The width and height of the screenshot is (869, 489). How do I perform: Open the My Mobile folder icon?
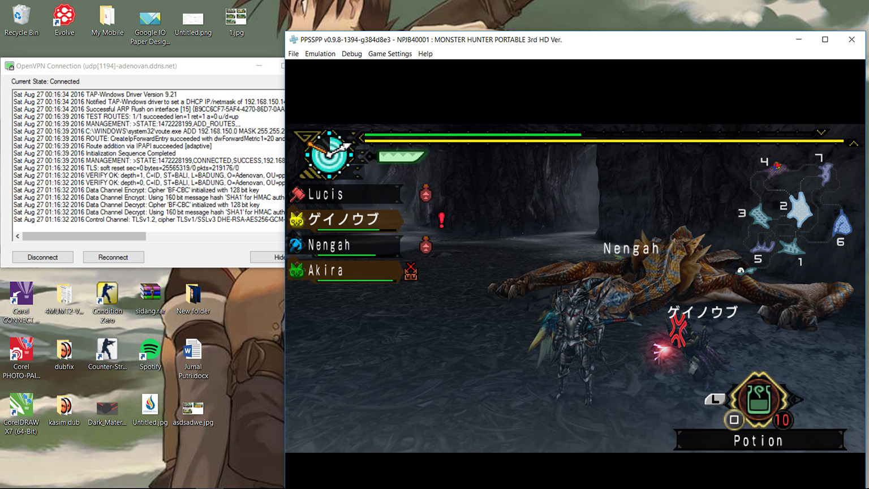click(x=107, y=16)
